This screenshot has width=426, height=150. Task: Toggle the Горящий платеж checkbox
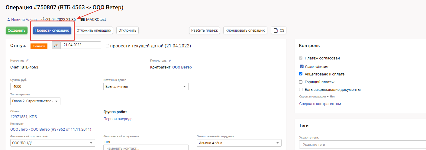[x=301, y=82]
